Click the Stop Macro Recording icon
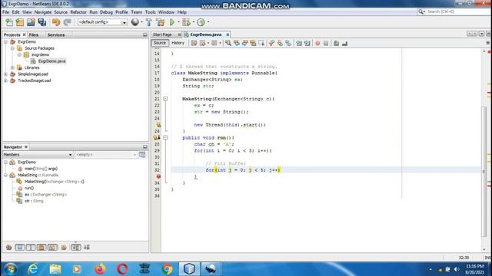The height and width of the screenshot is (276, 492). [x=326, y=43]
